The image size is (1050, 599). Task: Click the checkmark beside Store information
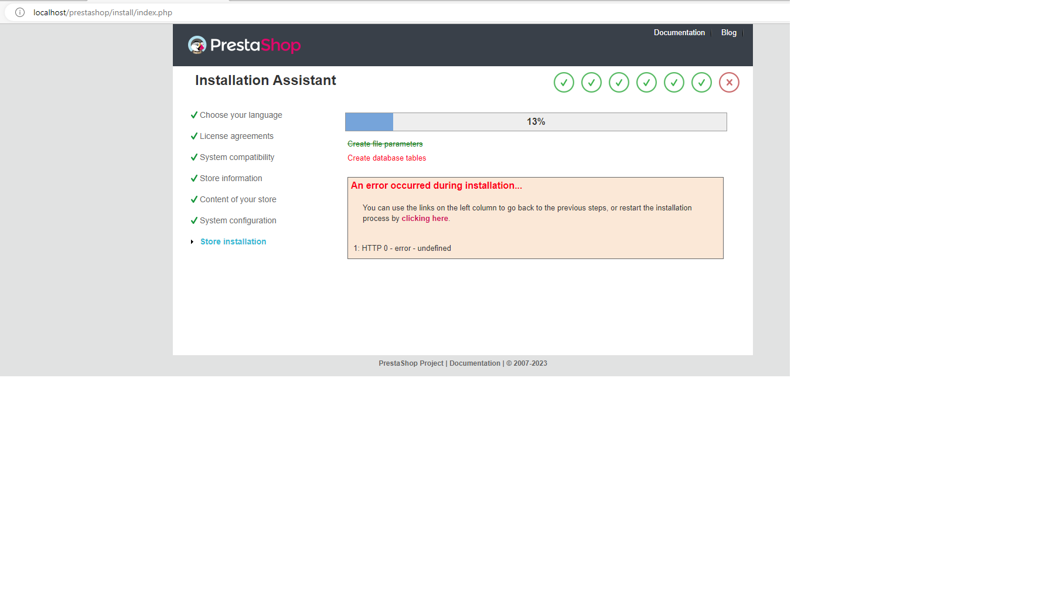(194, 178)
